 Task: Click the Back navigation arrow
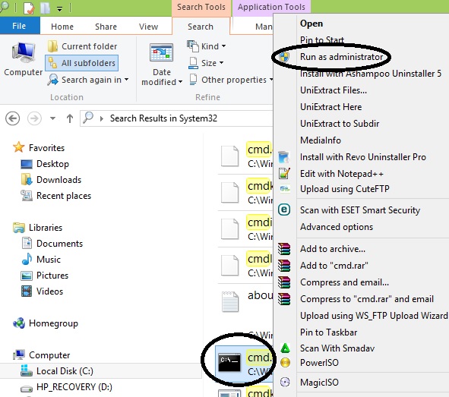13,118
